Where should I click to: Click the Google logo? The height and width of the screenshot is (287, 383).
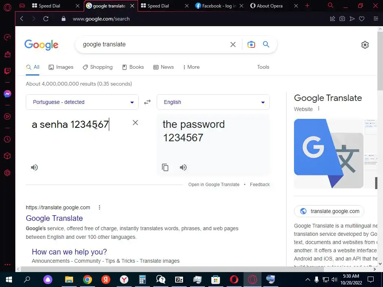pos(41,45)
